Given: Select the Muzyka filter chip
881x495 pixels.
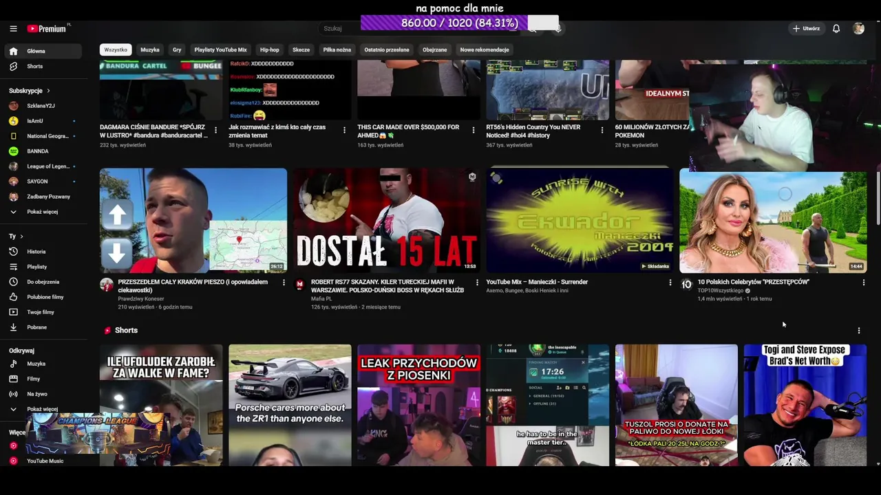Looking at the screenshot, I should tap(150, 49).
